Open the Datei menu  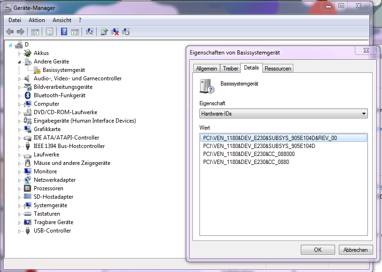click(x=15, y=20)
